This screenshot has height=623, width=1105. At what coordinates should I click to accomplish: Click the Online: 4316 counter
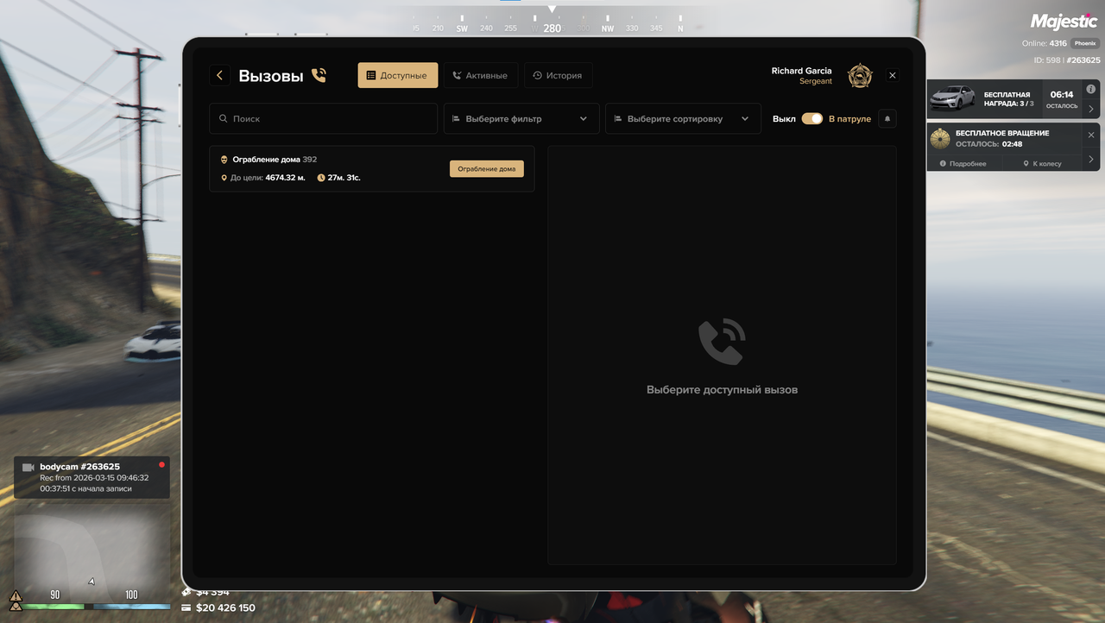coord(1045,43)
